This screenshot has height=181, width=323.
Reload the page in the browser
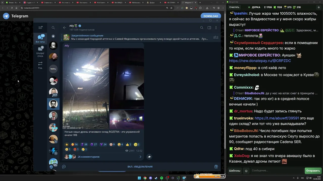point(12,8)
